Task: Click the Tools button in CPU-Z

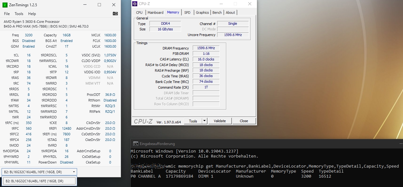Action: tap(193, 121)
